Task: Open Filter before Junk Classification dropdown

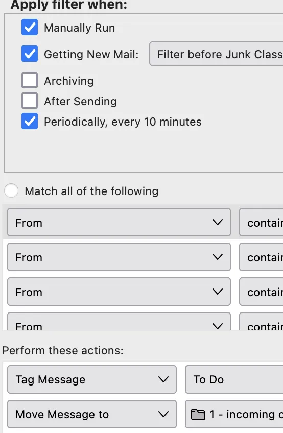Action: click(216, 54)
